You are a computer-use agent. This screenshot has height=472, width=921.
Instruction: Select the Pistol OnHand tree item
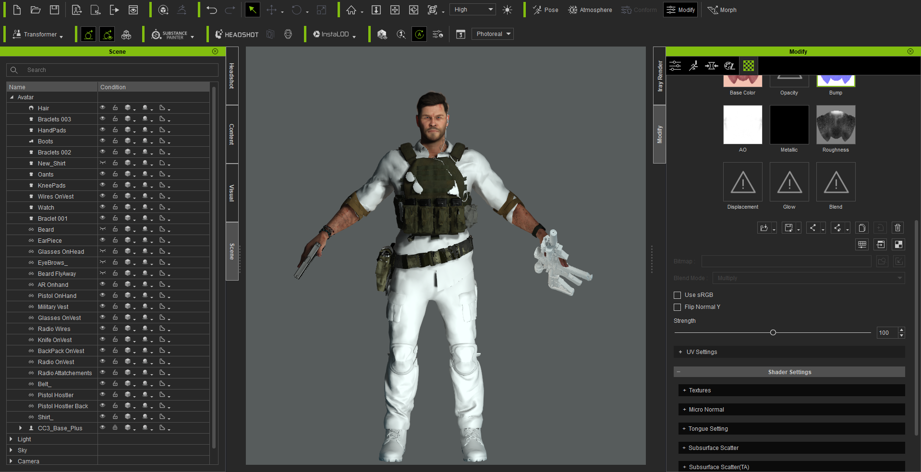click(x=57, y=296)
